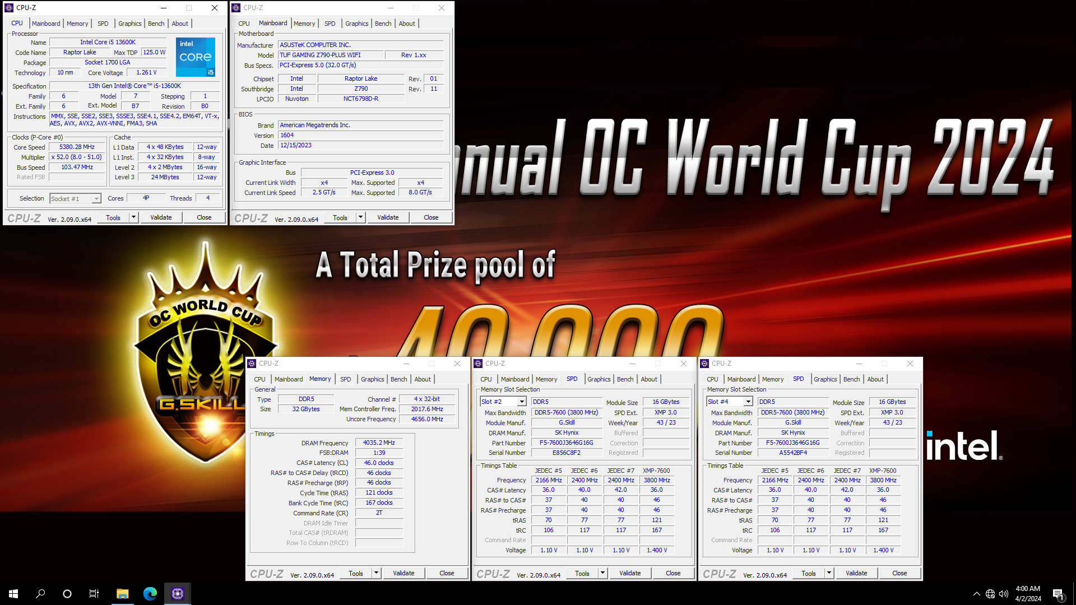Viewport: 1076px width, 605px height.
Task: Open About tab in CPU window
Action: click(180, 24)
